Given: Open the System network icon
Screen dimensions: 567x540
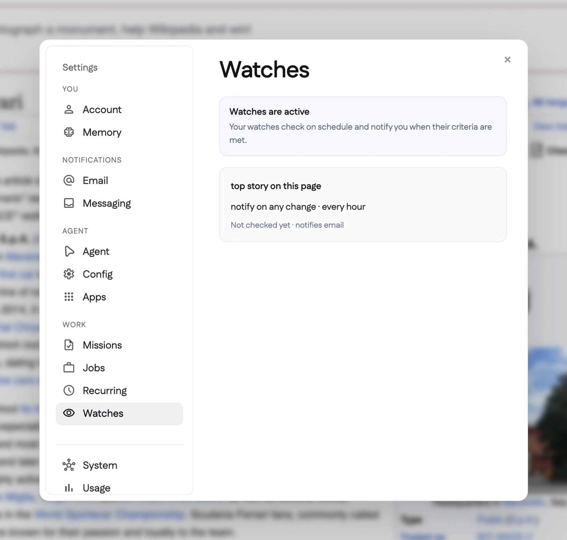Looking at the screenshot, I should [69, 465].
